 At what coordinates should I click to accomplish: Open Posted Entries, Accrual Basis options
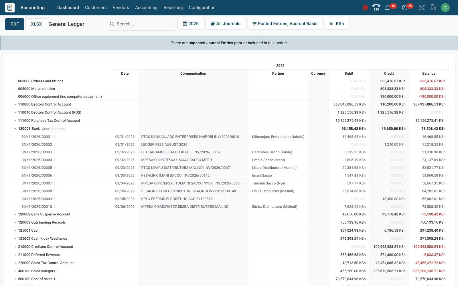(285, 24)
